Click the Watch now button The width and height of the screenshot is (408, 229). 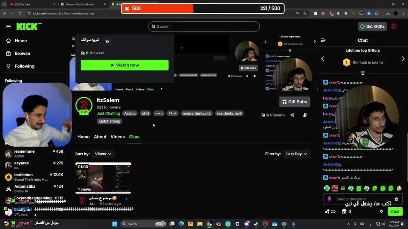(125, 65)
